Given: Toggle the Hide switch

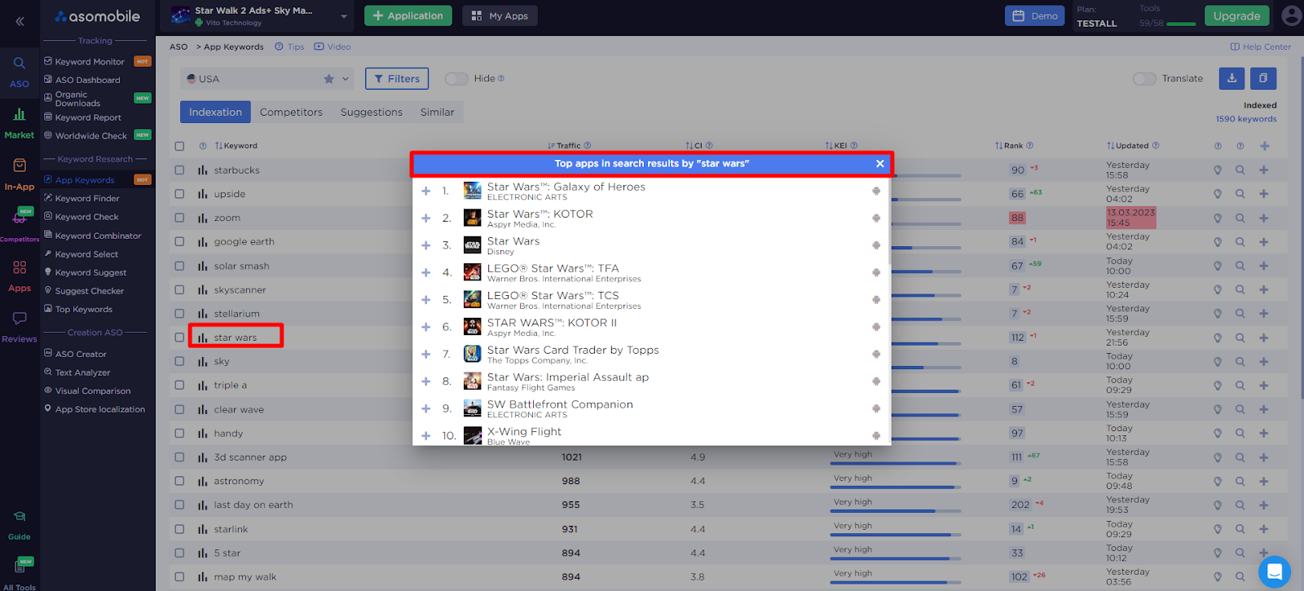Looking at the screenshot, I should tap(456, 78).
